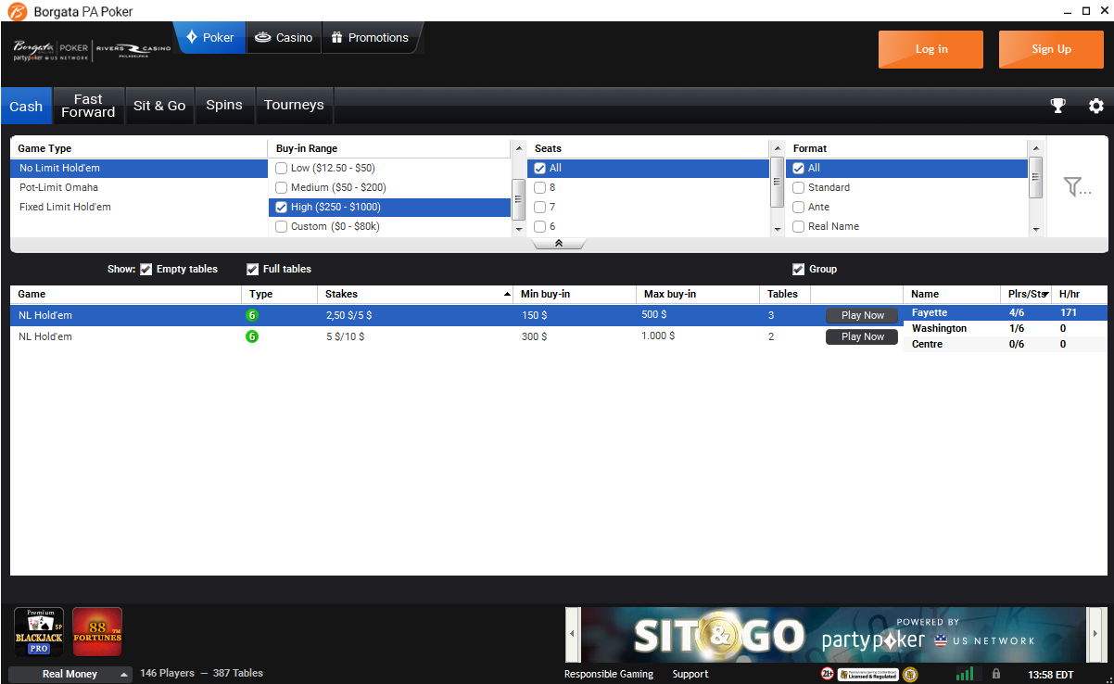Open the Tourneys tab
This screenshot has height=684, width=1114.
[x=294, y=106]
